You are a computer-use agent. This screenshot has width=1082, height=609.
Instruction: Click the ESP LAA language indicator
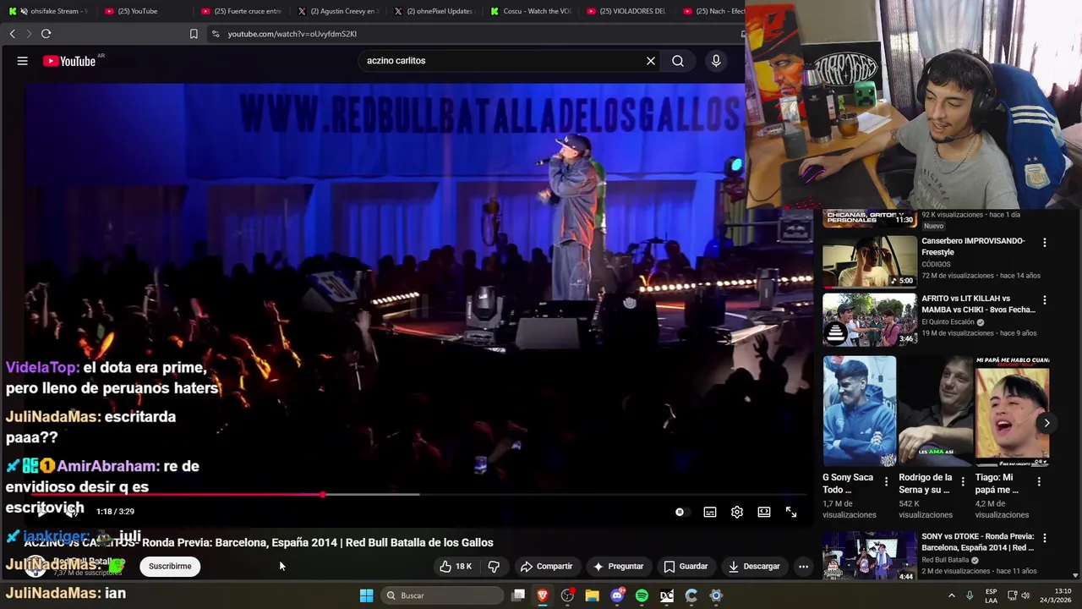[991, 595]
